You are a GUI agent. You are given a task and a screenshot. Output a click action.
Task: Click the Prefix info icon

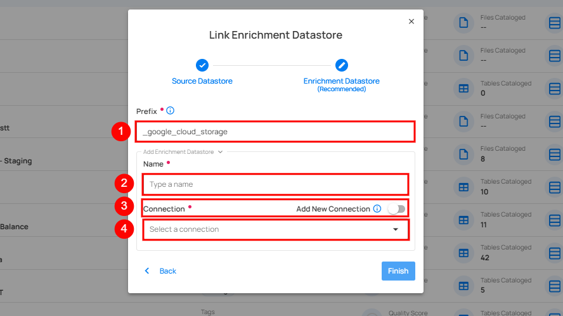(x=170, y=111)
